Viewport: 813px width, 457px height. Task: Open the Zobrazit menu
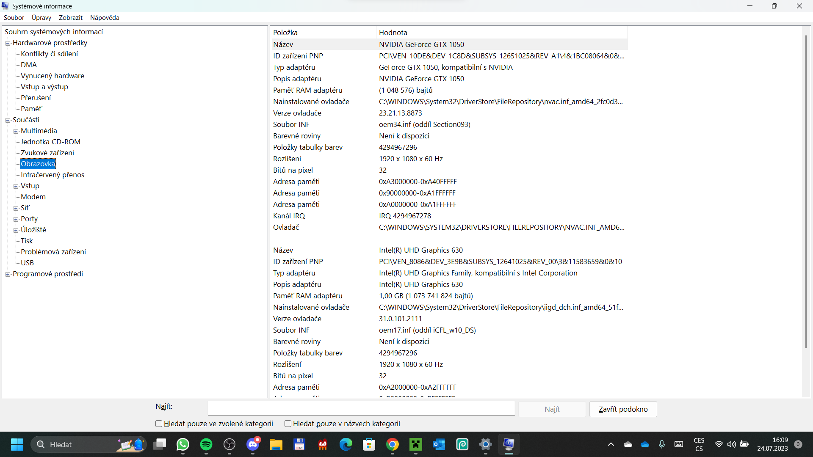click(70, 17)
